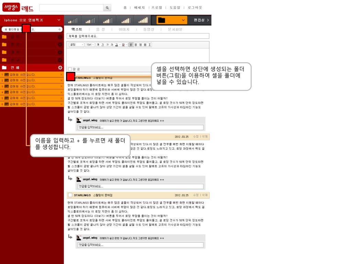The image size is (352, 264).
Task: Click the plus icon to add folder
Action: coord(59,29)
